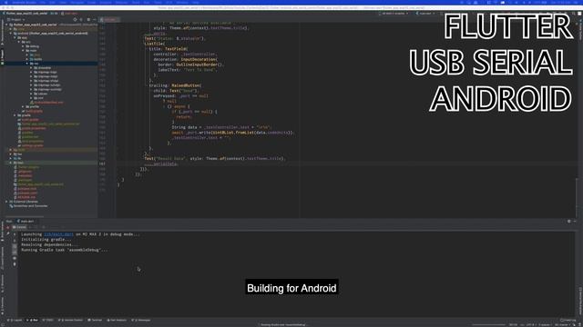The width and height of the screenshot is (583, 327).
Task: Clear console with trash icon
Action: 15,264
